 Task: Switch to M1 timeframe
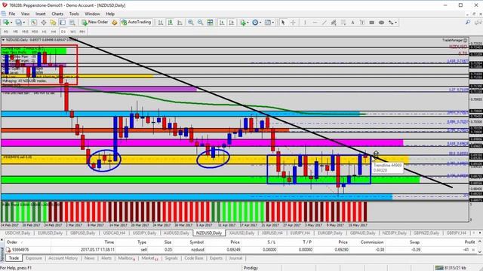(6, 32)
